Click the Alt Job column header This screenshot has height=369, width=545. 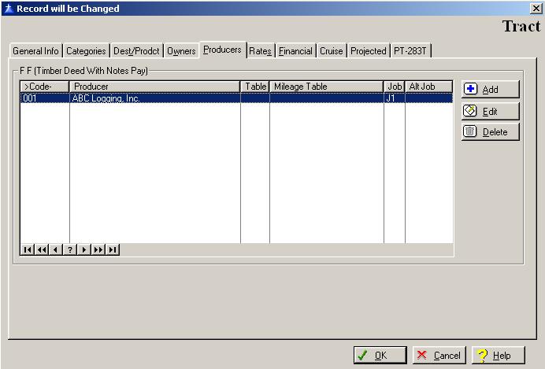[x=429, y=87]
